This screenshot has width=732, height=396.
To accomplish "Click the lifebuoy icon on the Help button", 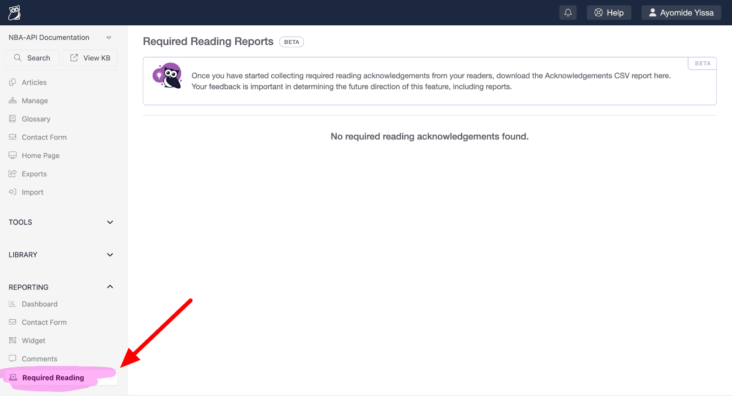I will [598, 13].
